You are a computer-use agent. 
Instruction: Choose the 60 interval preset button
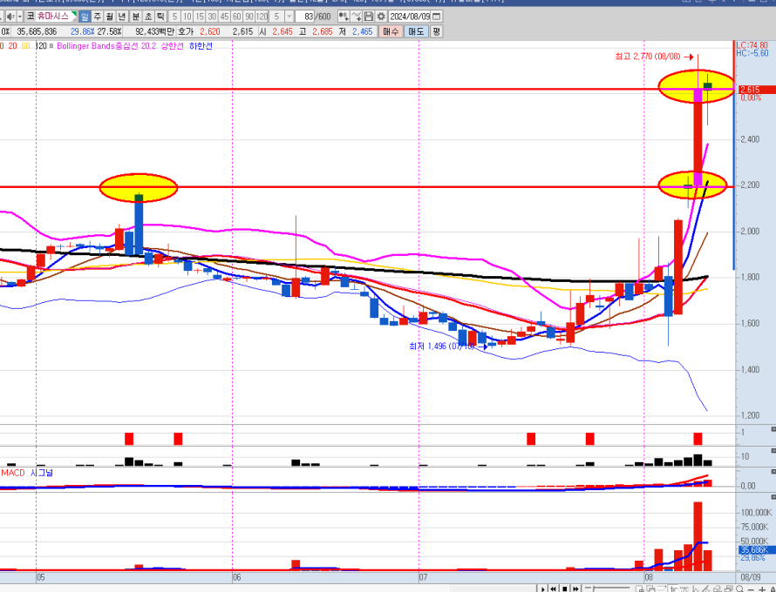pyautogui.click(x=236, y=17)
